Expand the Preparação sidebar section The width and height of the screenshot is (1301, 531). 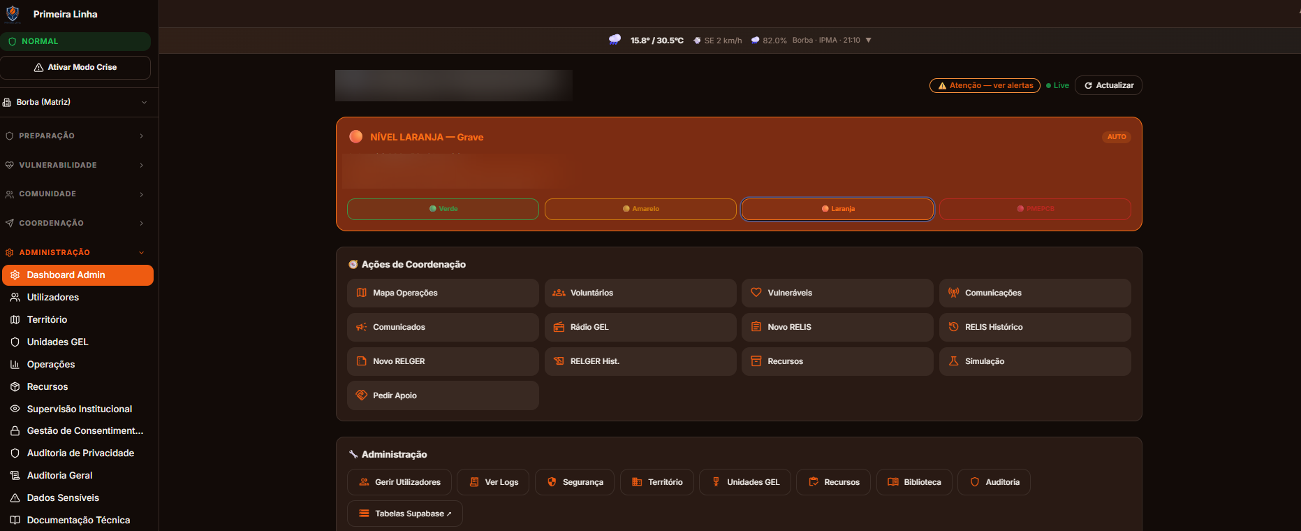pyautogui.click(x=75, y=136)
